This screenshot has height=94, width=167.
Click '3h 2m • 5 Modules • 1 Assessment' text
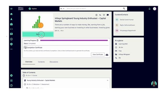pos(38,84)
